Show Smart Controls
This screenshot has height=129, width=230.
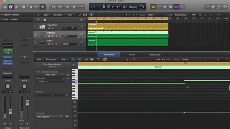pyautogui.click(x=31, y=7)
